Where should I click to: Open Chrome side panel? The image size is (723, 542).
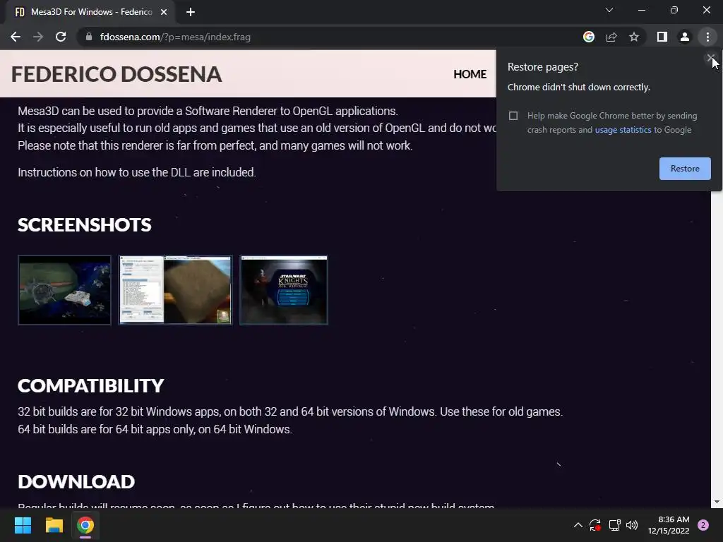662,37
